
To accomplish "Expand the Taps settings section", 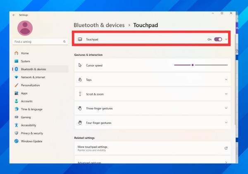I will click(x=226, y=80).
